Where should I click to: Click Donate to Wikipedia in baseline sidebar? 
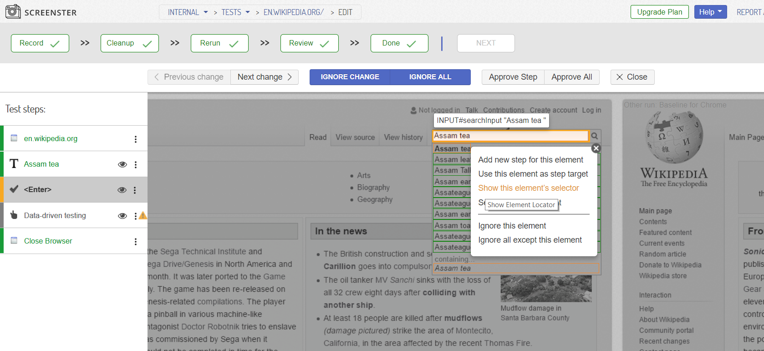(x=670, y=265)
